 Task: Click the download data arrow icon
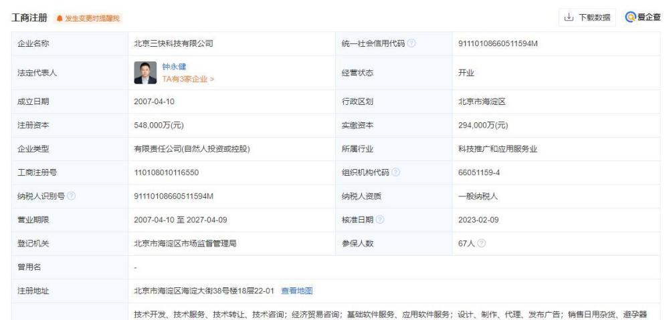coord(568,17)
